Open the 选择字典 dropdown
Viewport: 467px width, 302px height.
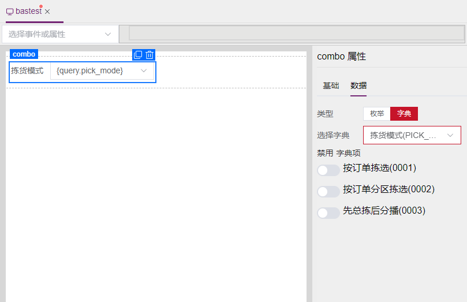tap(412, 135)
